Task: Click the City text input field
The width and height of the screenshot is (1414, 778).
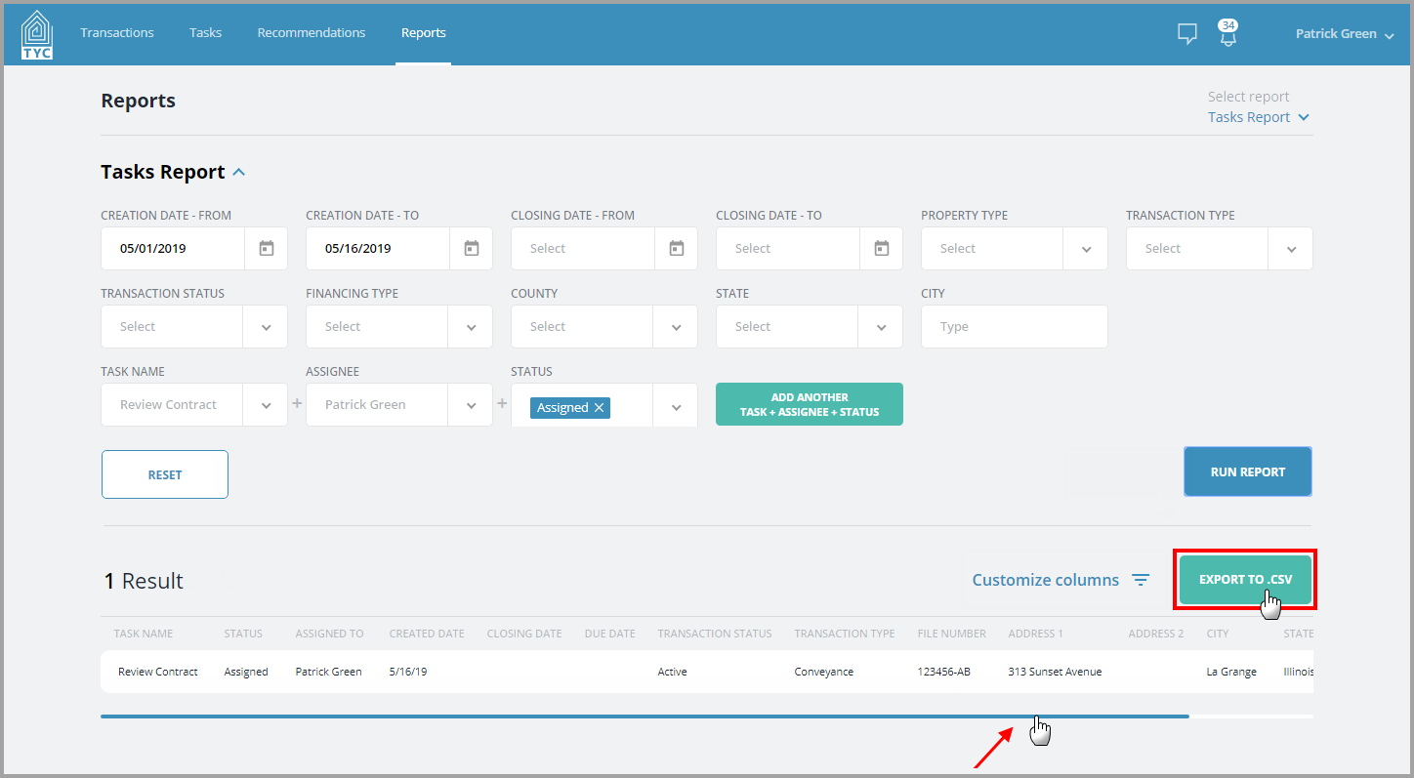Action: (1014, 326)
